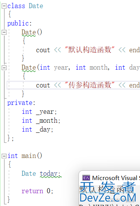Collapse the Date(int year...) constructor block
Viewport: 140px width, 206px height.
coord(4,68)
